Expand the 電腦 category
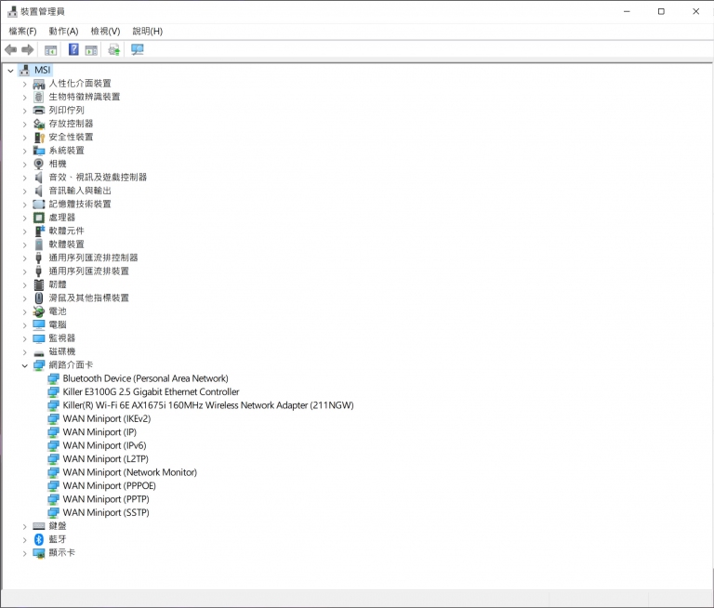Viewport: 714px width, 608px height. tap(24, 325)
